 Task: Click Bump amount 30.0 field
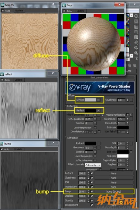click(x=82, y=191)
